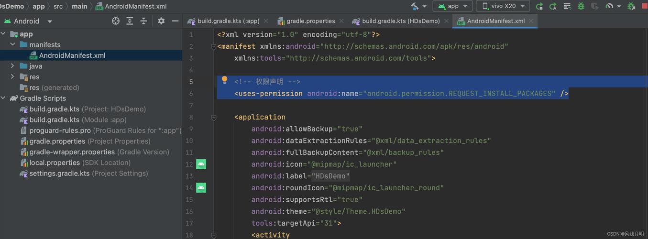Fold the manifest tag on line 2
648x239 pixels.
[214, 46]
